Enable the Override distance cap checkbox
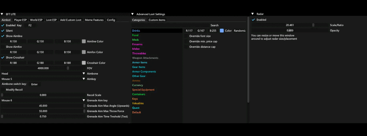367x136 pixels. tap(186, 47)
